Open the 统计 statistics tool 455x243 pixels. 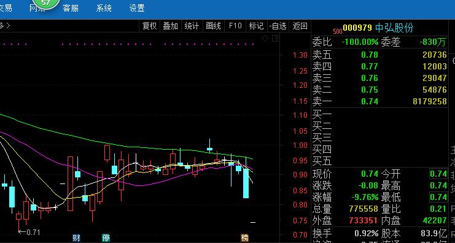(x=192, y=26)
